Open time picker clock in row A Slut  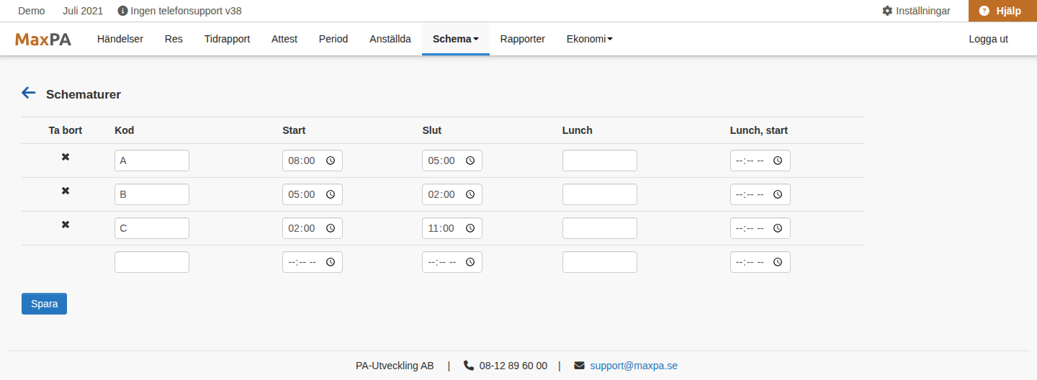(470, 160)
